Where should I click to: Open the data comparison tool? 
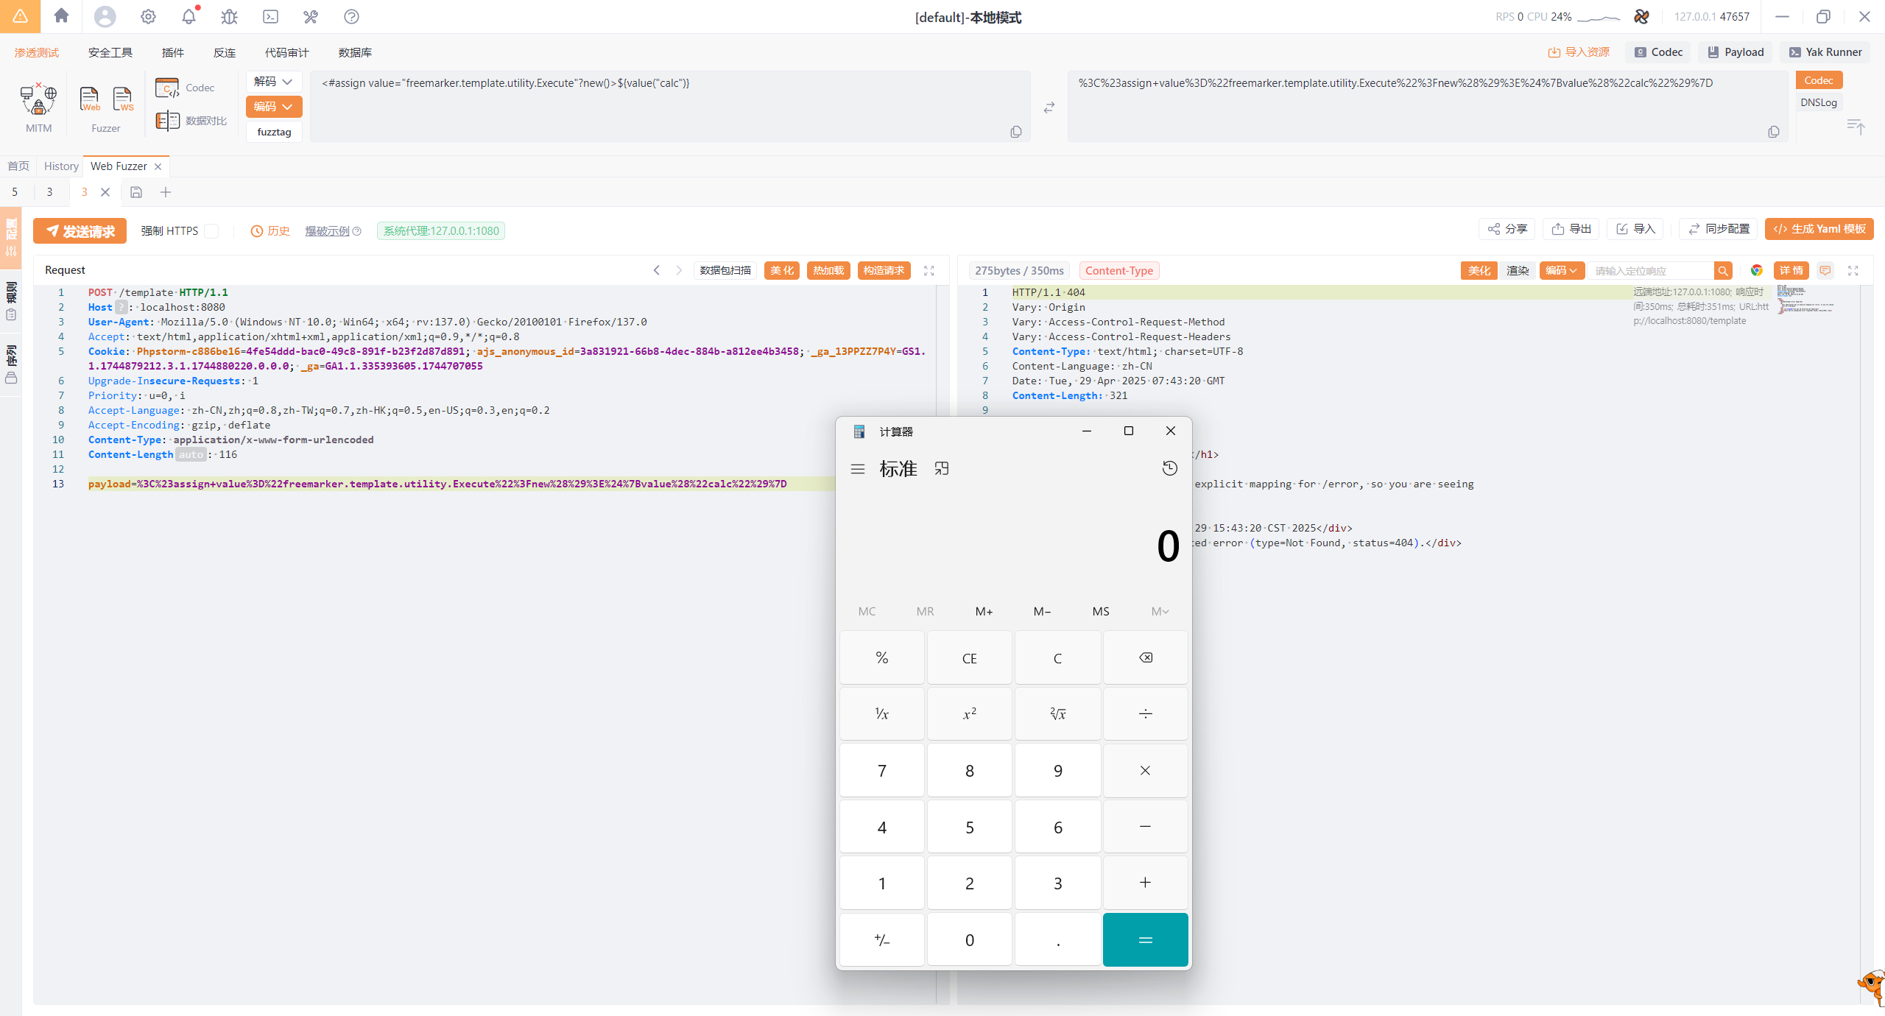(191, 120)
